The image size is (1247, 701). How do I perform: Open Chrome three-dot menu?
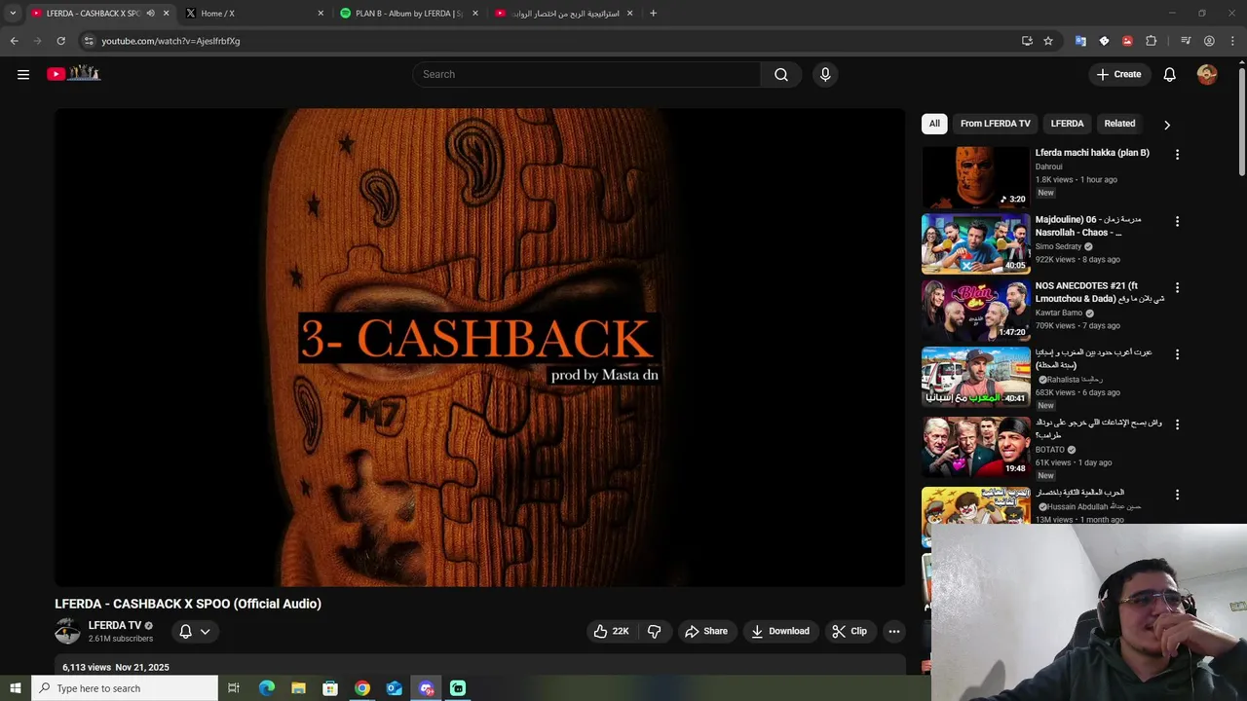point(1232,41)
